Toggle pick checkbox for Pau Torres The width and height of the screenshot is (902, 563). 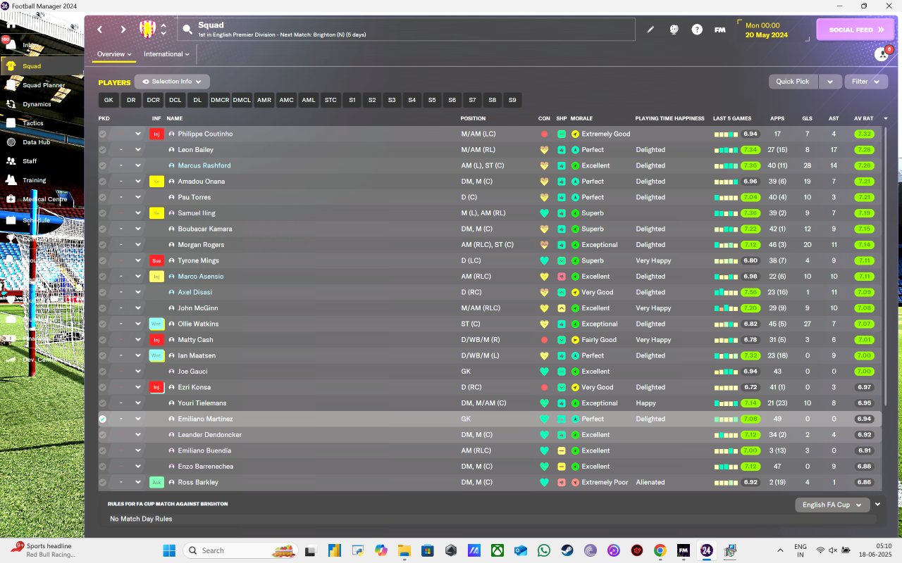point(103,197)
